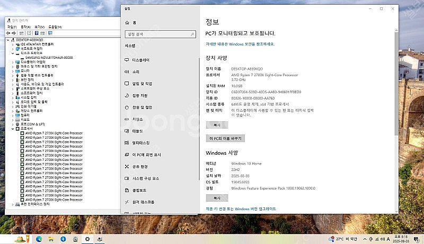Open 집중 지원 settings page
Screen dimensions: 424x244
click(160, 96)
